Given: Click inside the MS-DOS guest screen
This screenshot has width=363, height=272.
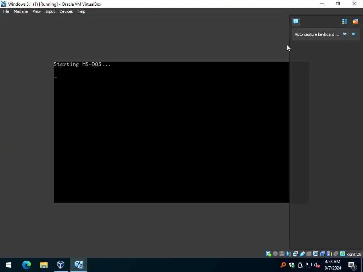Looking at the screenshot, I should (x=171, y=132).
